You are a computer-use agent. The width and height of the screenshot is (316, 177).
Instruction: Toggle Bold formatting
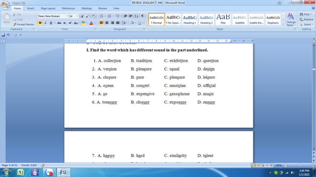coord(40,23)
